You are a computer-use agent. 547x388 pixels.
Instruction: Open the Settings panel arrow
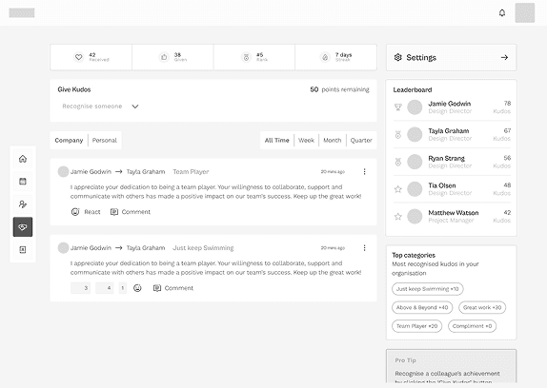pos(504,57)
